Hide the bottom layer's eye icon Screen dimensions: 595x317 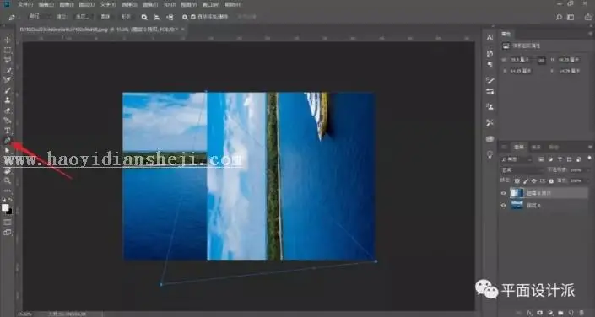tap(504, 206)
